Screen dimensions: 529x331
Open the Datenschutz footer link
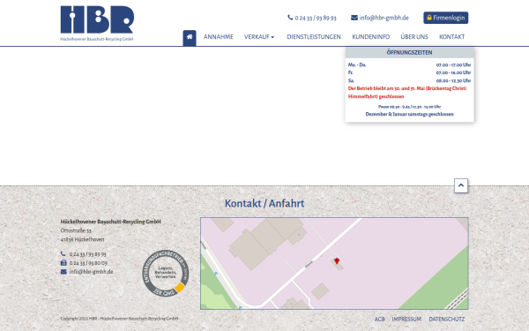tap(447, 320)
